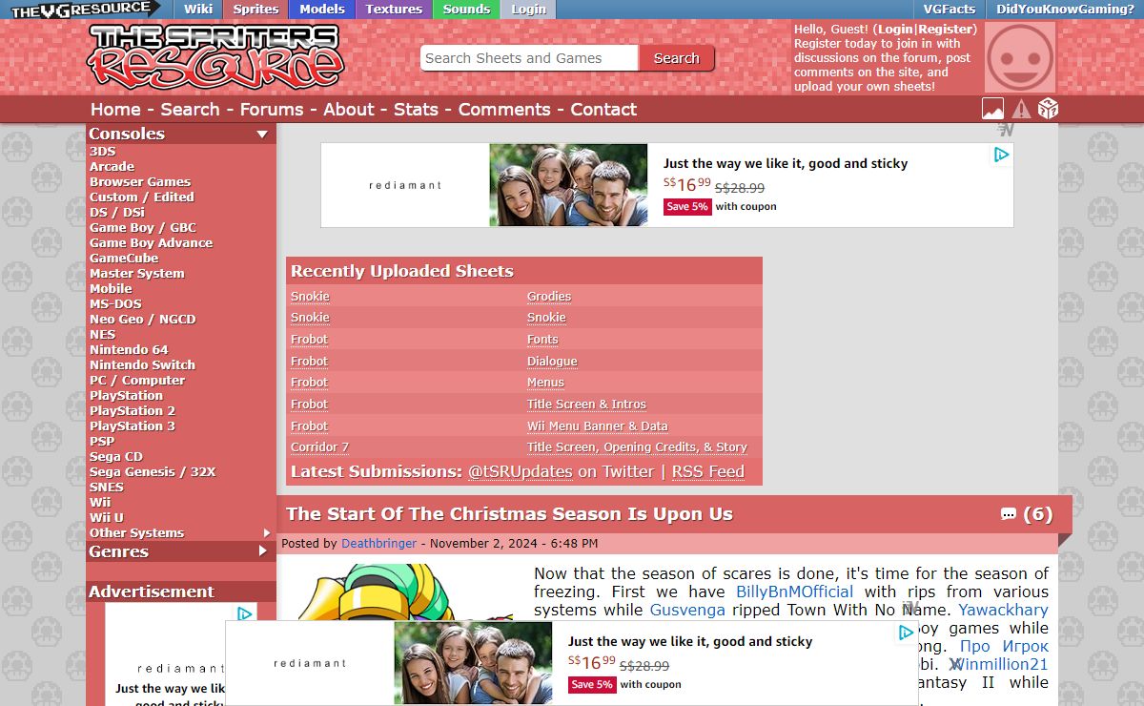This screenshot has width=1144, height=706.
Task: Expand Other Systems submenu arrow
Action: pyautogui.click(x=267, y=532)
